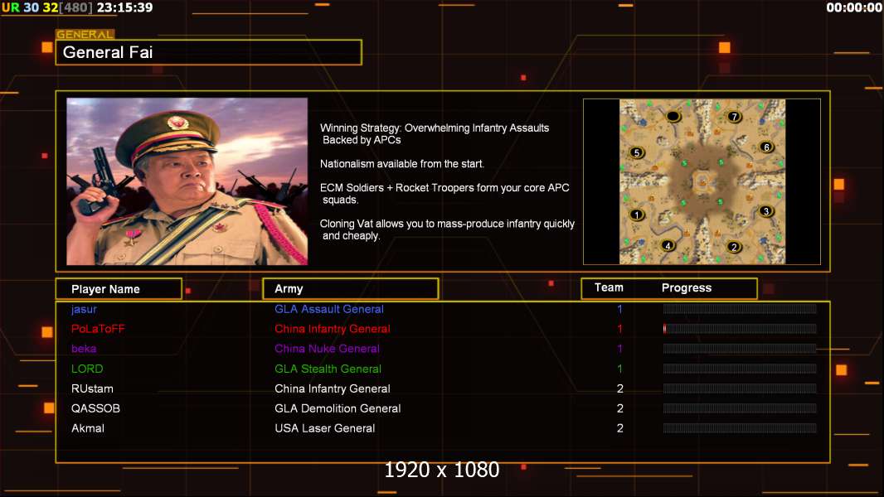Click beka's loading progress bar
Screen dimensions: 884x497
(x=740, y=349)
